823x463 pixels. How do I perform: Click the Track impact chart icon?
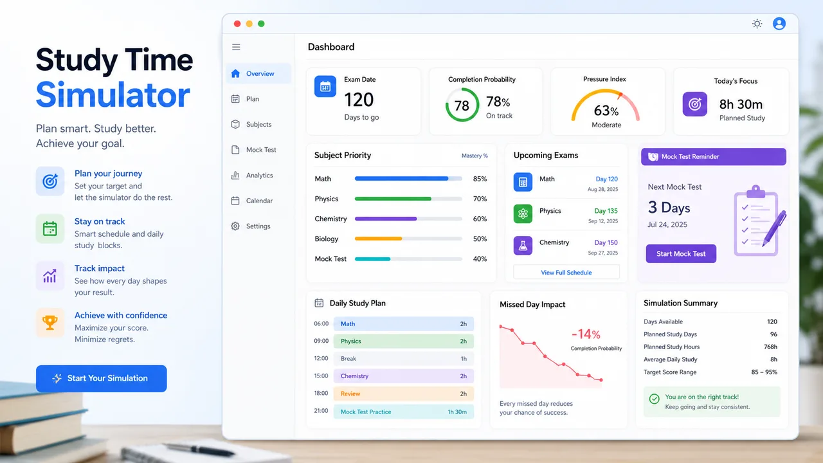coord(50,276)
